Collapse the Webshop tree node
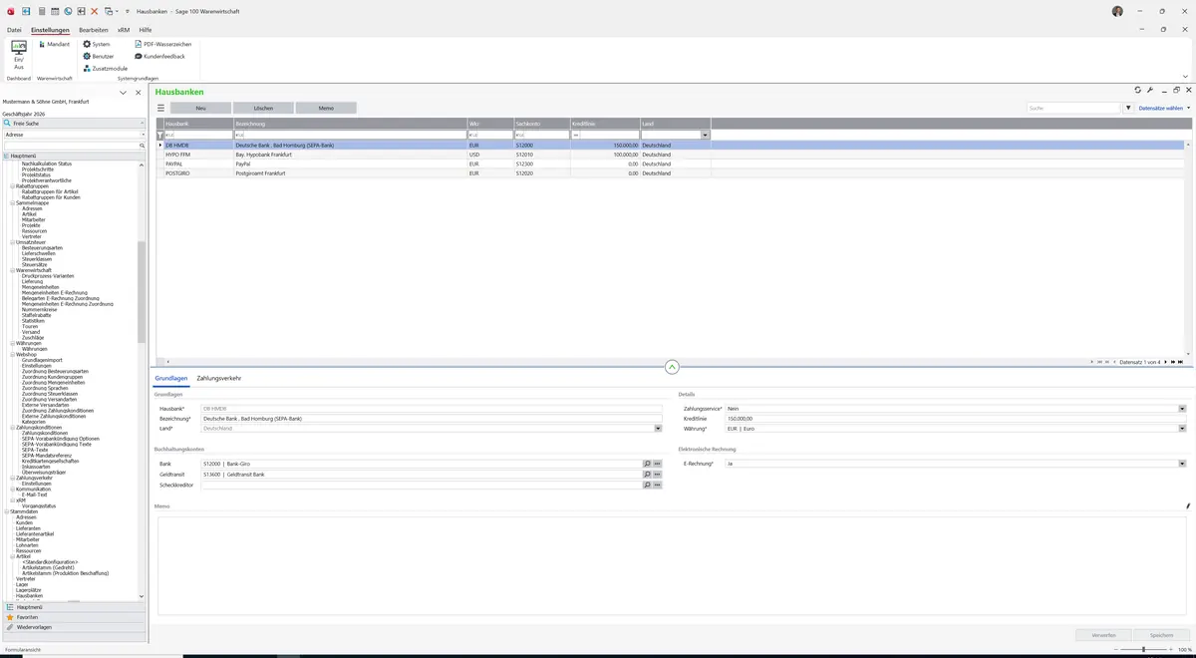The width and height of the screenshot is (1196, 658). point(12,354)
